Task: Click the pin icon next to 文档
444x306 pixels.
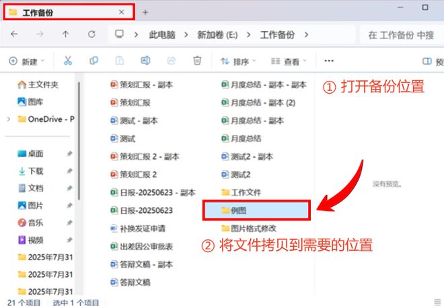Action: 69,188
